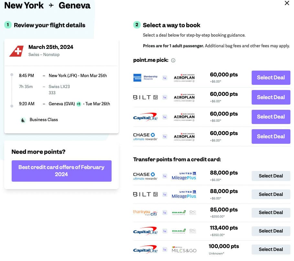Click the transfer arrow icon in Amex row

tap(165, 78)
